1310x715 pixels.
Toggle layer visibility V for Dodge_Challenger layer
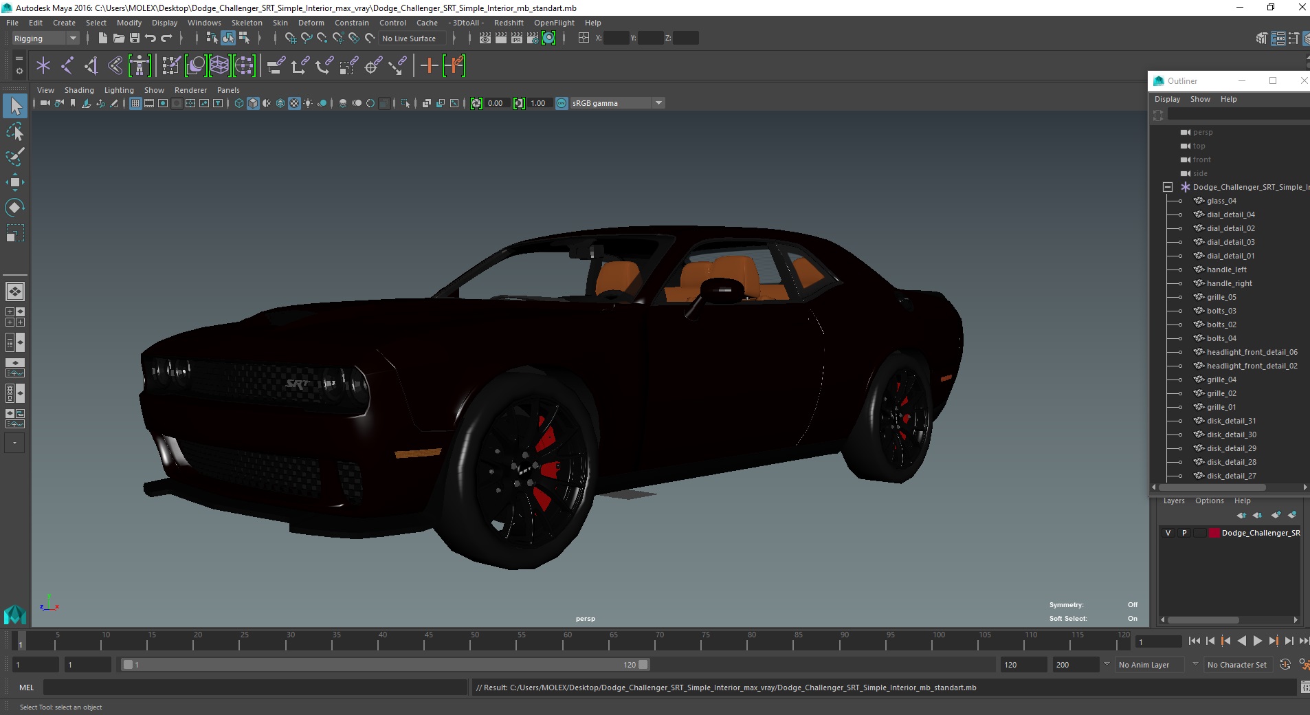pyautogui.click(x=1168, y=533)
